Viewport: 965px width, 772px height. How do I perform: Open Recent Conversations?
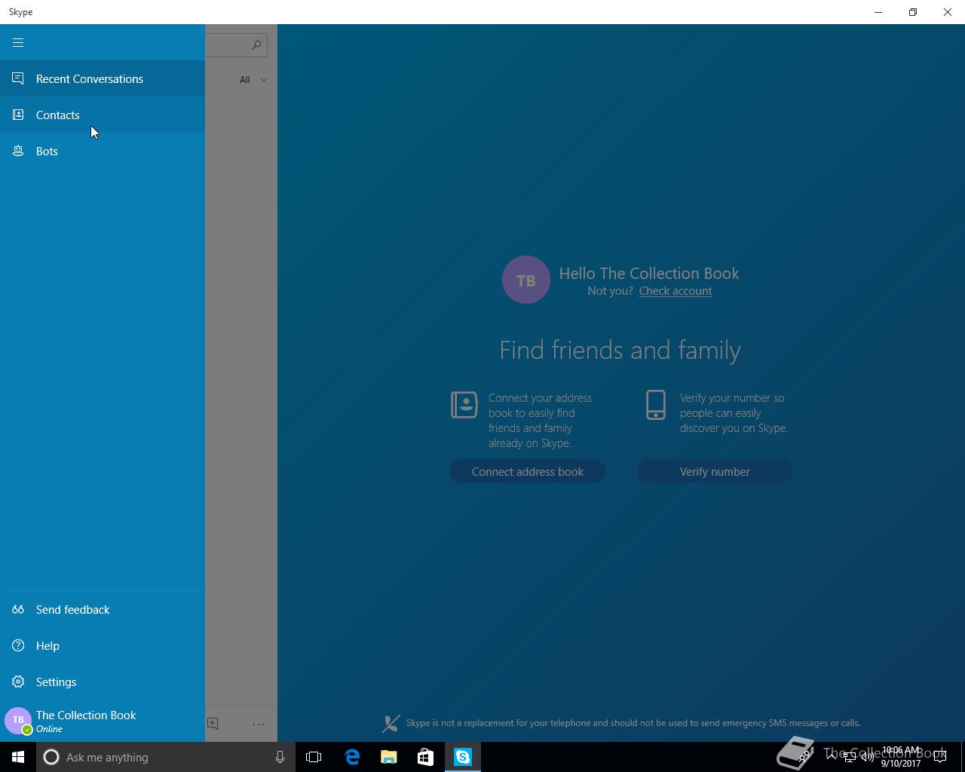[x=103, y=78]
